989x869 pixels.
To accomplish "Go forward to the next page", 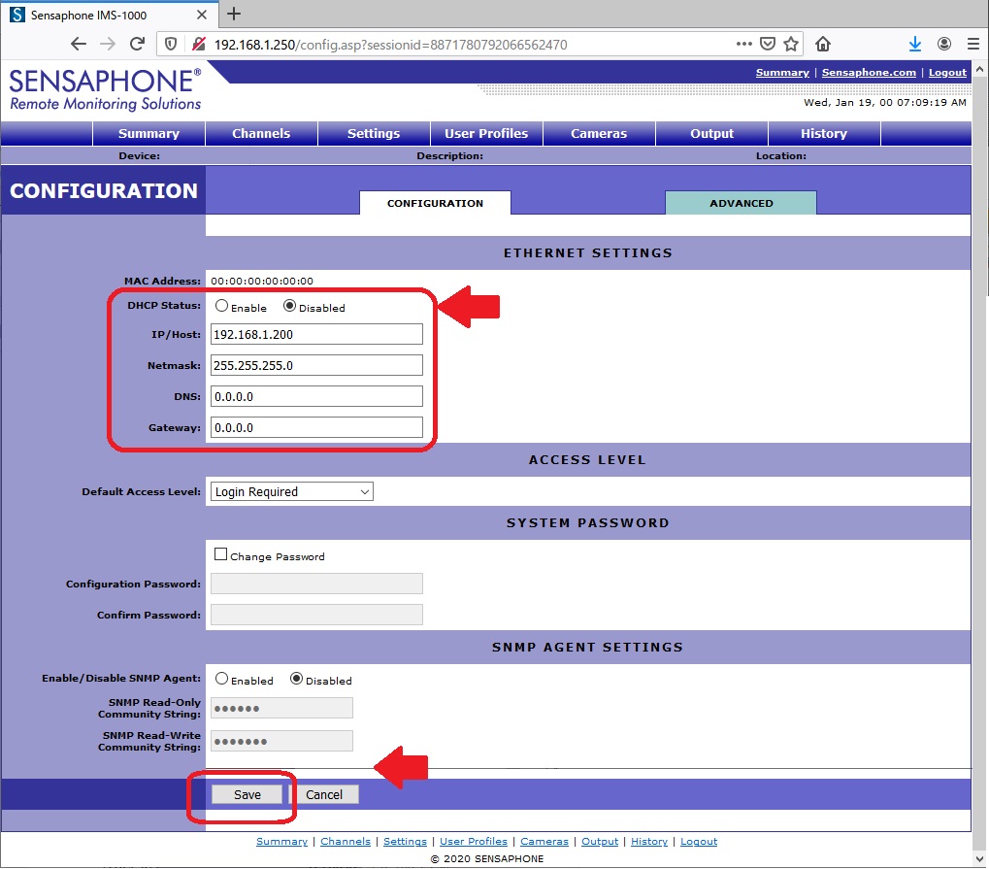I will 108,44.
